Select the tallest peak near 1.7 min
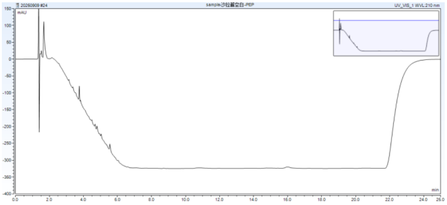Screen dimensions: 447x205 (x=44, y=22)
